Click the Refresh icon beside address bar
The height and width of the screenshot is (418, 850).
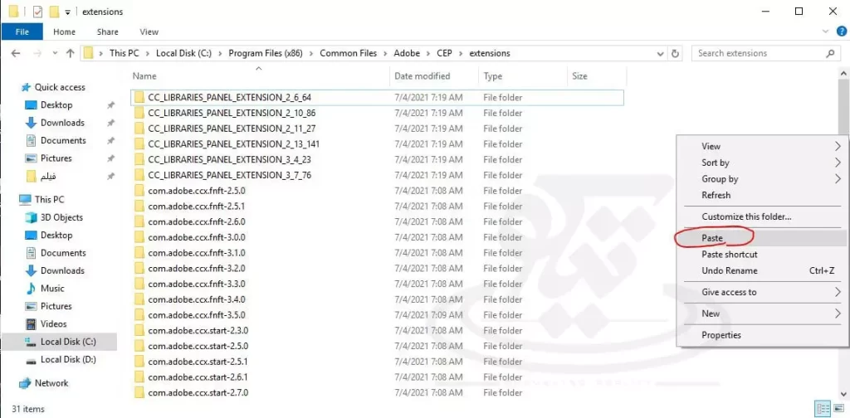(676, 53)
